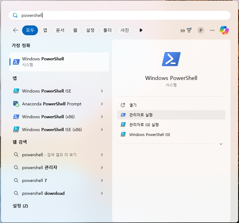The image size is (239, 223).
Task: Open the Windows PowerShell best match result
Action: 59,62
